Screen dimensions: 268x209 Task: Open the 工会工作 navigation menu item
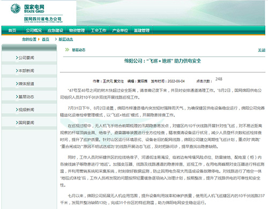coord(99,31)
